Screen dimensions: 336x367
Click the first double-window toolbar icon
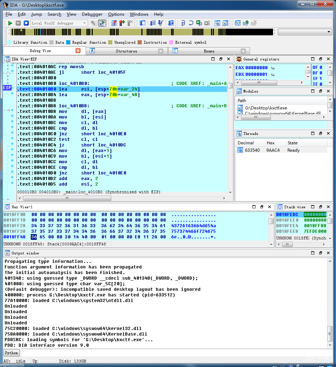click(x=217, y=23)
